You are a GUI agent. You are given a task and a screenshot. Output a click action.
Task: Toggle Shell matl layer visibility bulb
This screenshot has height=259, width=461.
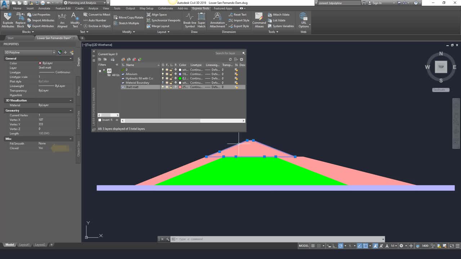pos(163,87)
